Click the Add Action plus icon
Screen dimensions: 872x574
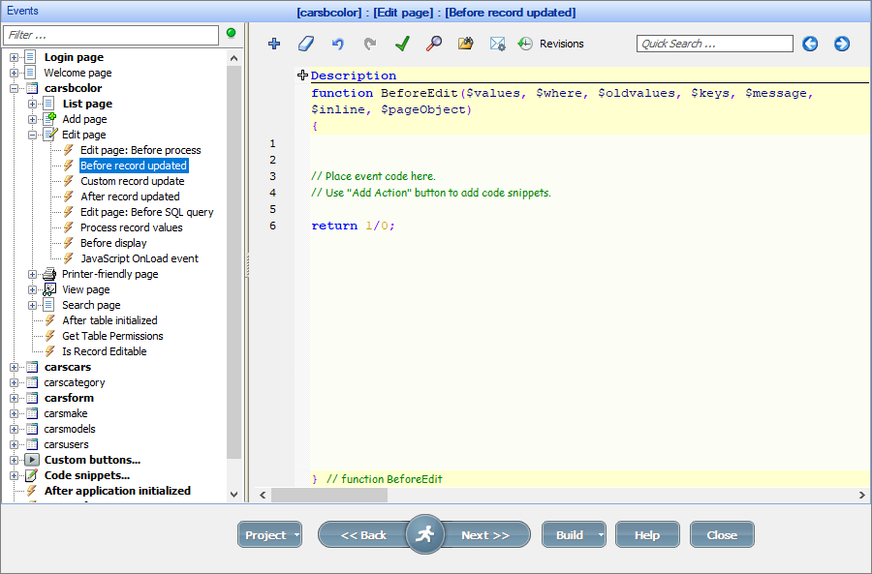(x=274, y=44)
